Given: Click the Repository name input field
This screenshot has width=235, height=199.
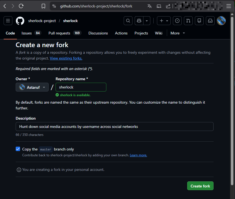Looking at the screenshot, I should click(x=81, y=87).
